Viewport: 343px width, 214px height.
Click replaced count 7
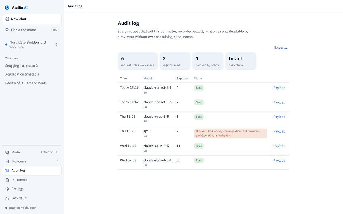177,102
